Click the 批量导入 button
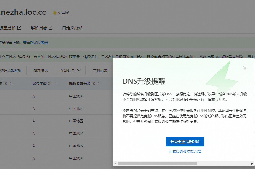This screenshot has width=255, height=169. coord(41,70)
